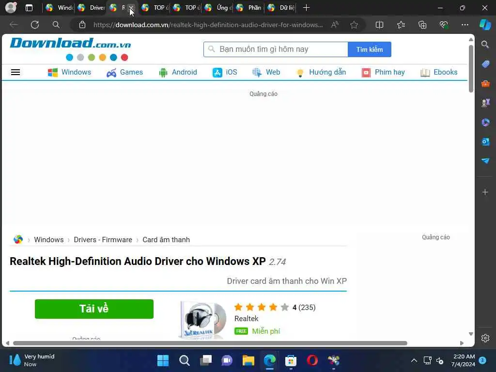Open the Favorites list icon

pyautogui.click(x=401, y=25)
